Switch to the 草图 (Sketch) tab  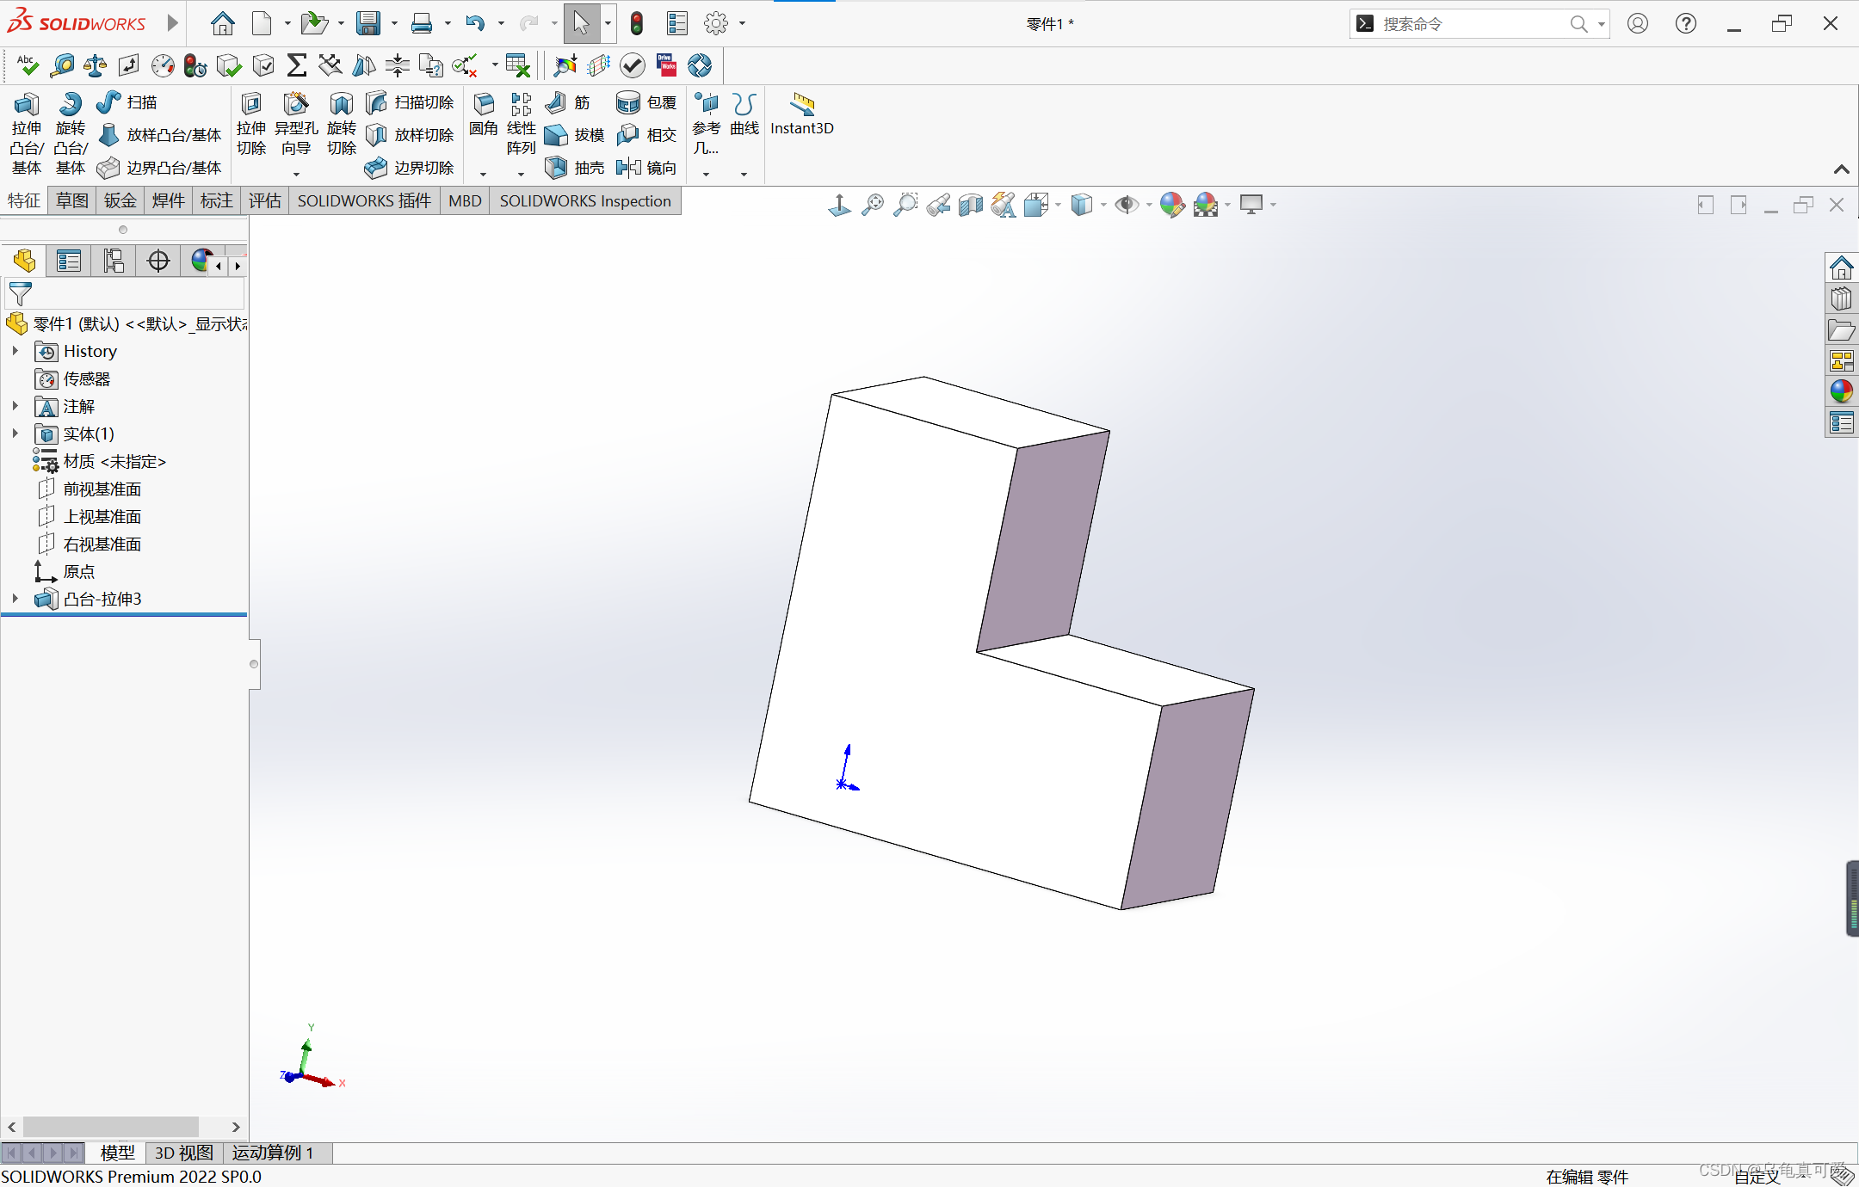click(72, 200)
